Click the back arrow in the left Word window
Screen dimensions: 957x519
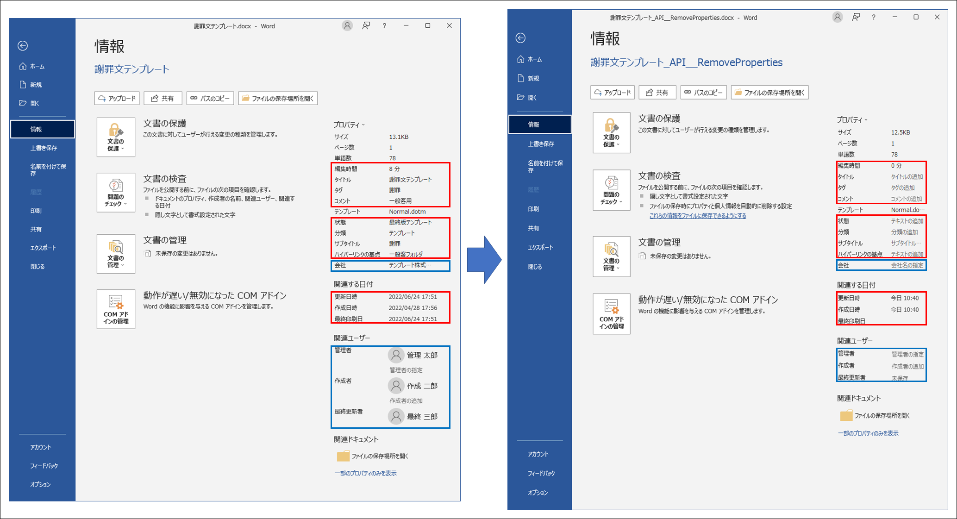[x=23, y=45]
